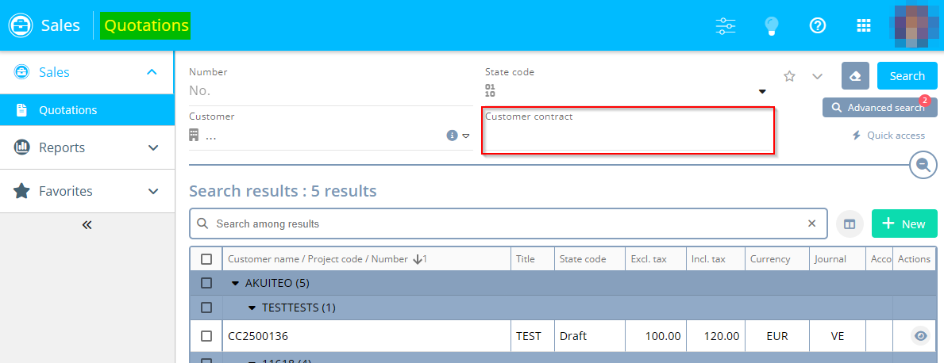This screenshot has height=363, width=944.
Task: Expand Favorites in the sidebar menu
Action: [x=87, y=191]
